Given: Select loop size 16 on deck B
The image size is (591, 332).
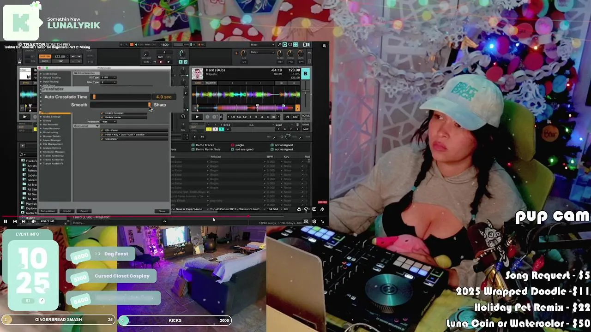Looking at the screenshot, I should (273, 117).
